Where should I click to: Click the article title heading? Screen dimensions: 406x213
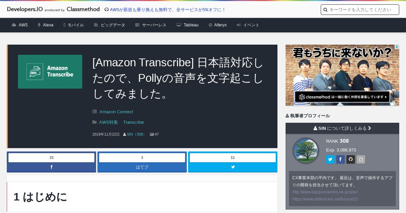178,78
